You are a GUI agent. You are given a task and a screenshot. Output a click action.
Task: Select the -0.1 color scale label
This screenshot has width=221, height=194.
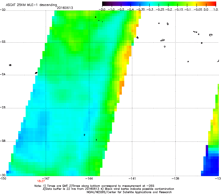click(x=188, y=10)
